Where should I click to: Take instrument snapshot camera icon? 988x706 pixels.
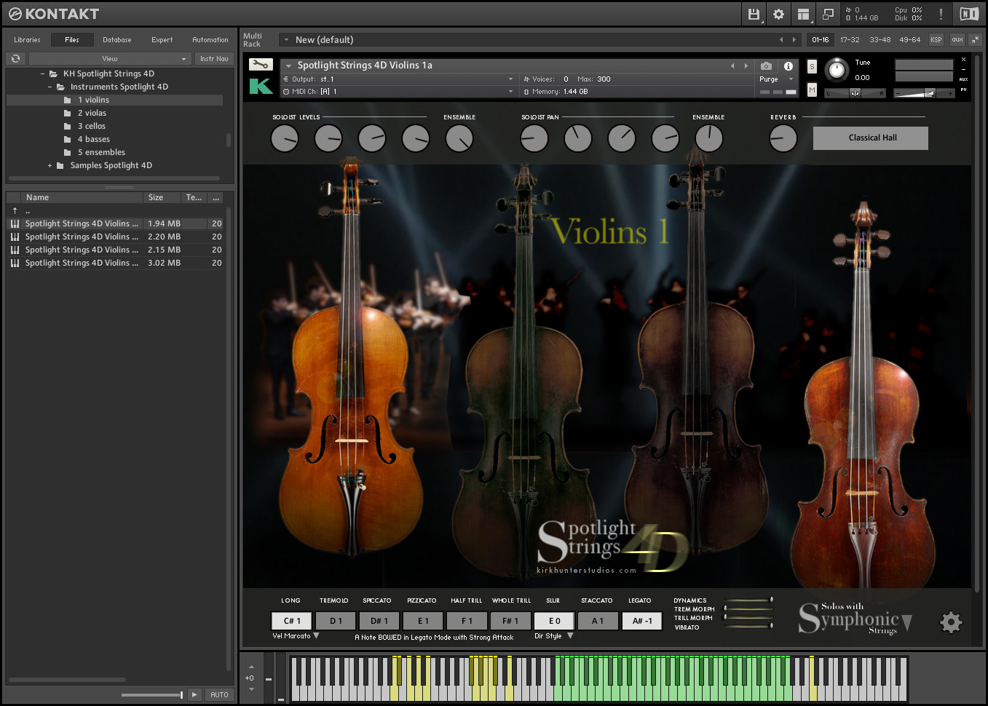766,66
